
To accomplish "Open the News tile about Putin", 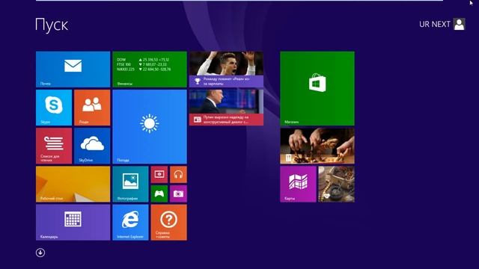I will tap(226, 108).
